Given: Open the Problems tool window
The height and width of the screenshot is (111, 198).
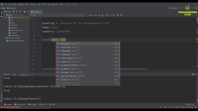Looking at the screenshot, I should [32, 105].
